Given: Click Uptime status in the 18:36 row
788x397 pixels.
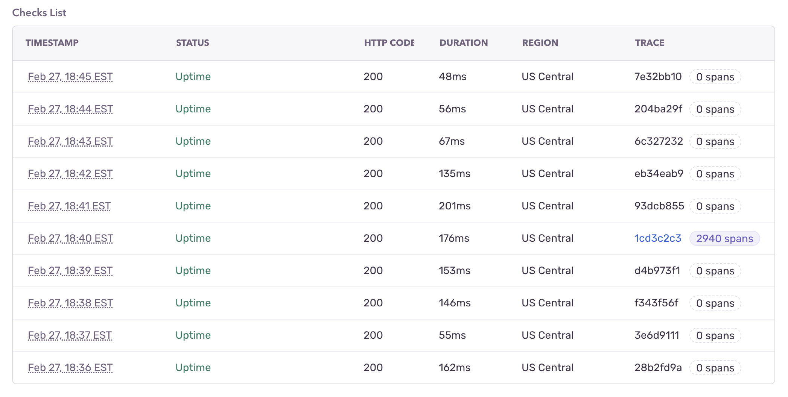Looking at the screenshot, I should click(x=193, y=368).
